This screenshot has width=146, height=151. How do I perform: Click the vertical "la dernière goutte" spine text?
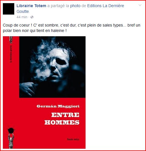(11, 54)
